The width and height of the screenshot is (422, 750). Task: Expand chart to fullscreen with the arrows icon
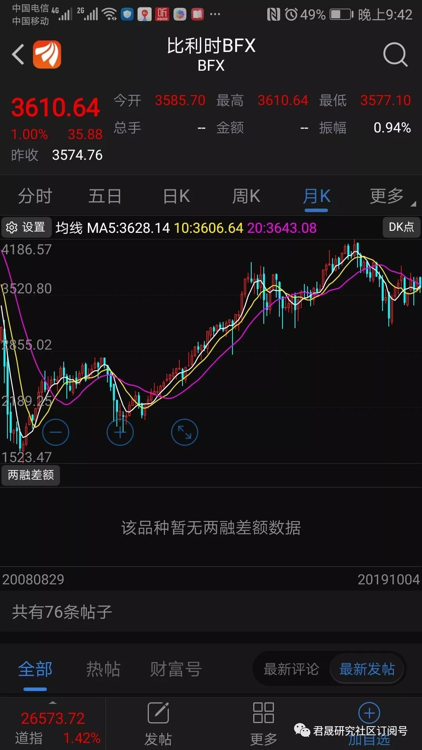(184, 432)
